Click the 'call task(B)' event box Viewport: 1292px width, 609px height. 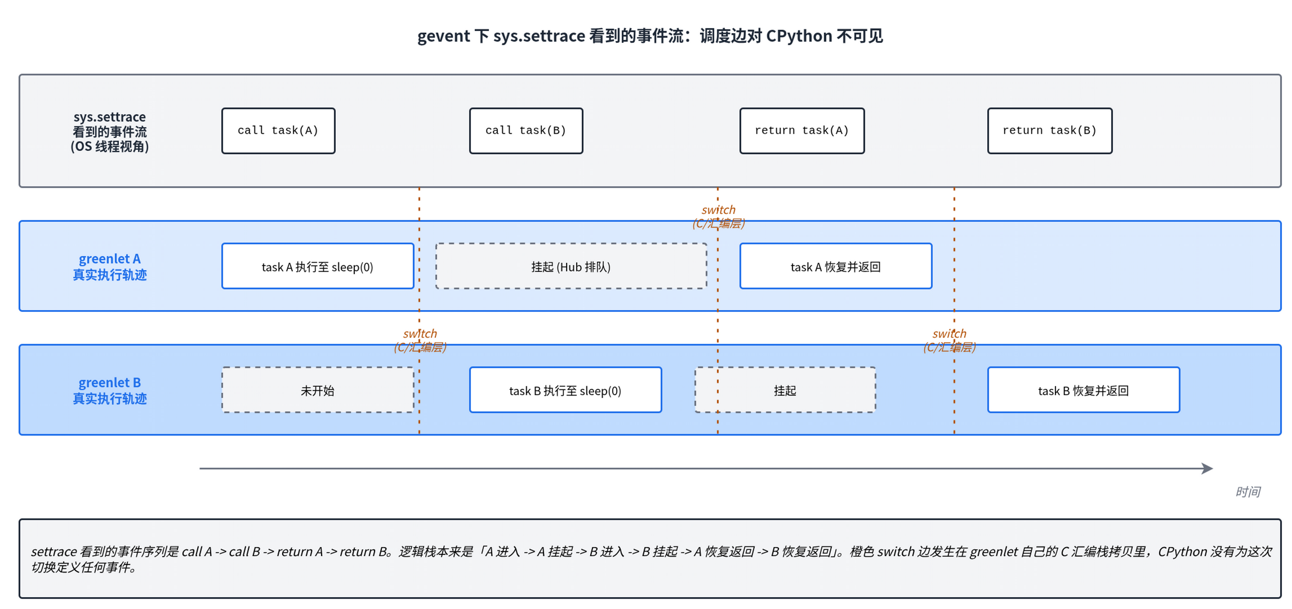(526, 131)
